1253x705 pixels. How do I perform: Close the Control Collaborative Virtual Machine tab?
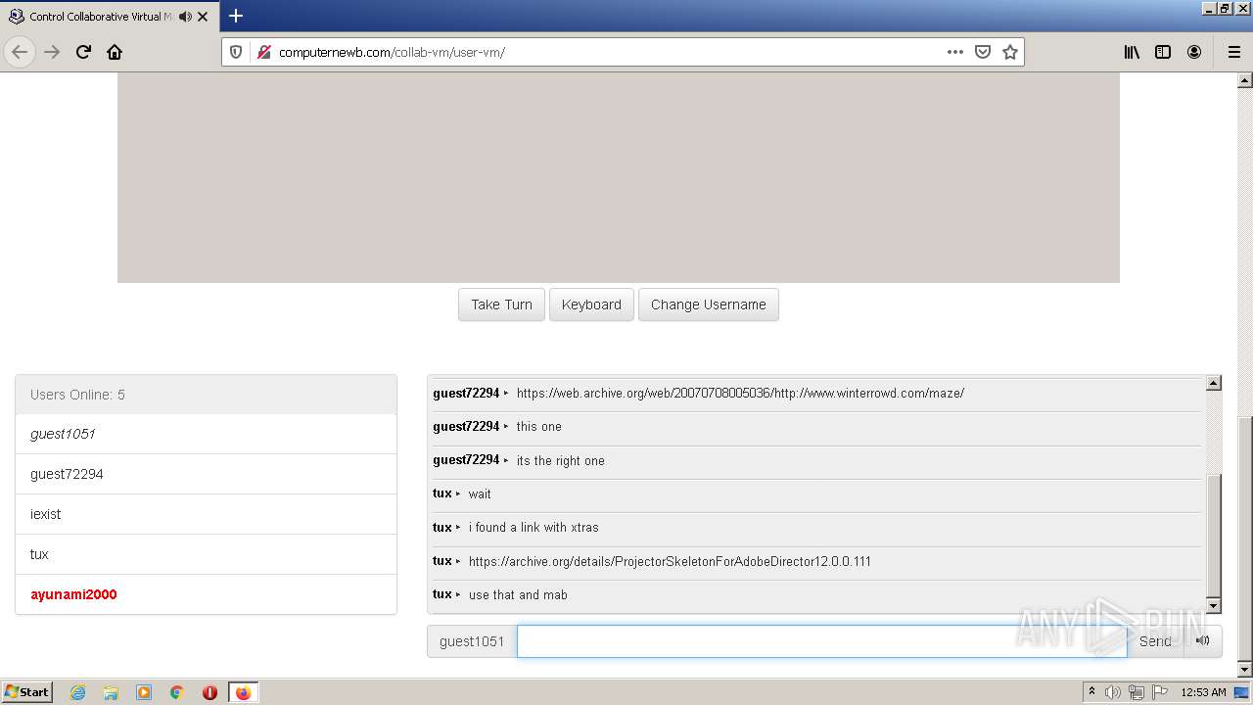click(x=203, y=17)
